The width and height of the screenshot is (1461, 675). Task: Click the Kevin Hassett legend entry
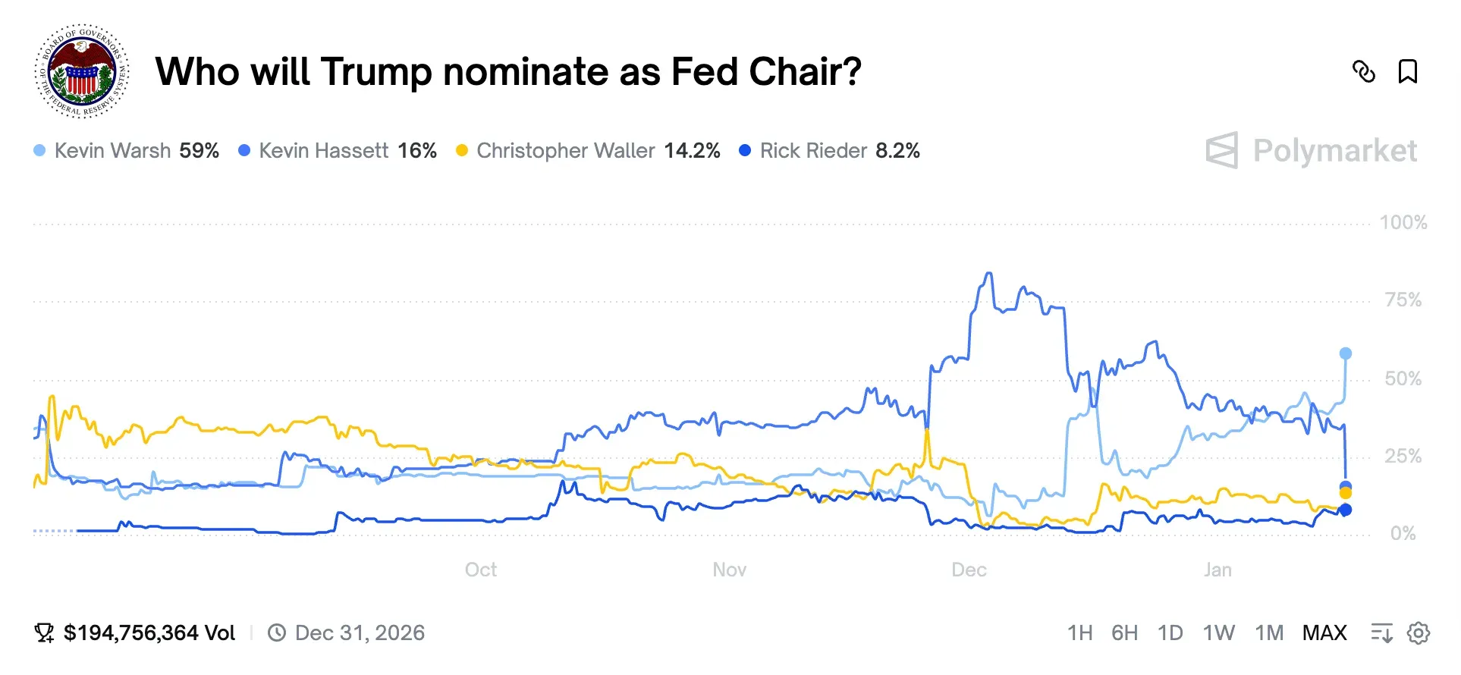click(x=338, y=151)
